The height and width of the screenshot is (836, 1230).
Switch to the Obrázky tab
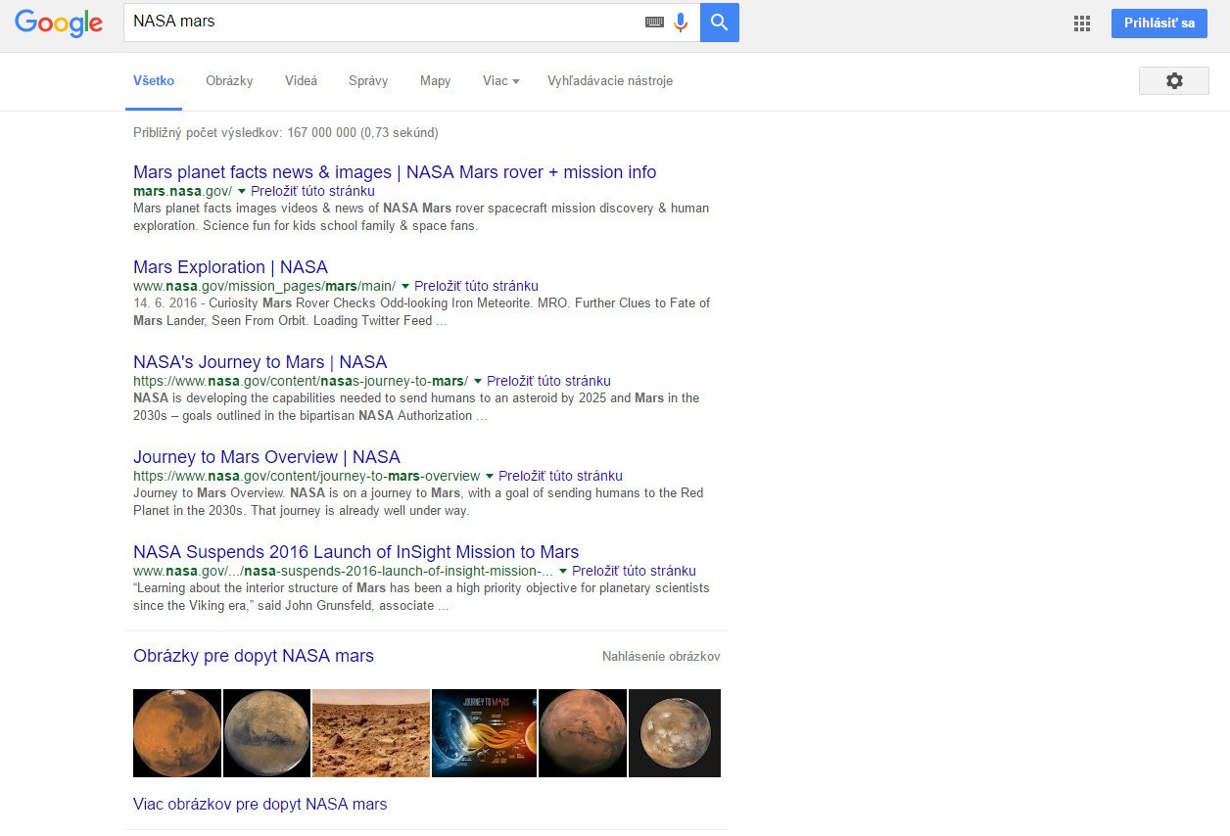pyautogui.click(x=229, y=81)
